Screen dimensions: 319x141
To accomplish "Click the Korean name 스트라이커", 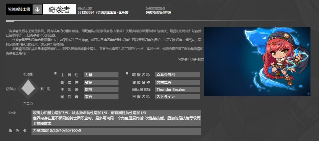I will click(178, 75).
